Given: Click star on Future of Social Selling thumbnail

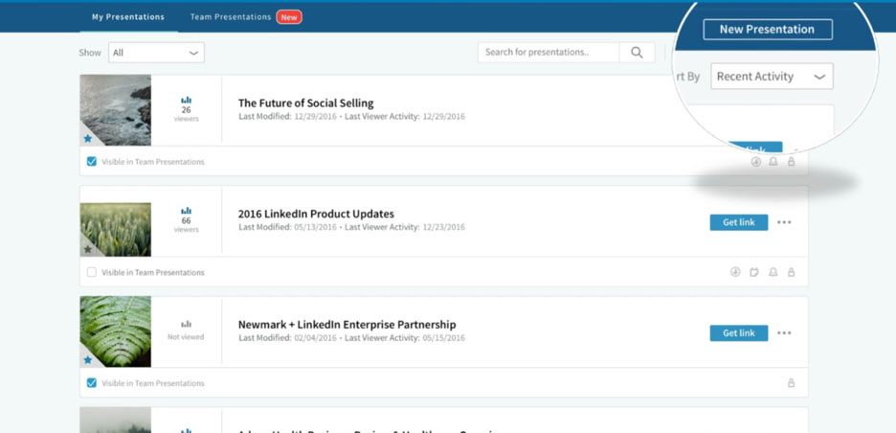Looking at the screenshot, I should coord(88,139).
